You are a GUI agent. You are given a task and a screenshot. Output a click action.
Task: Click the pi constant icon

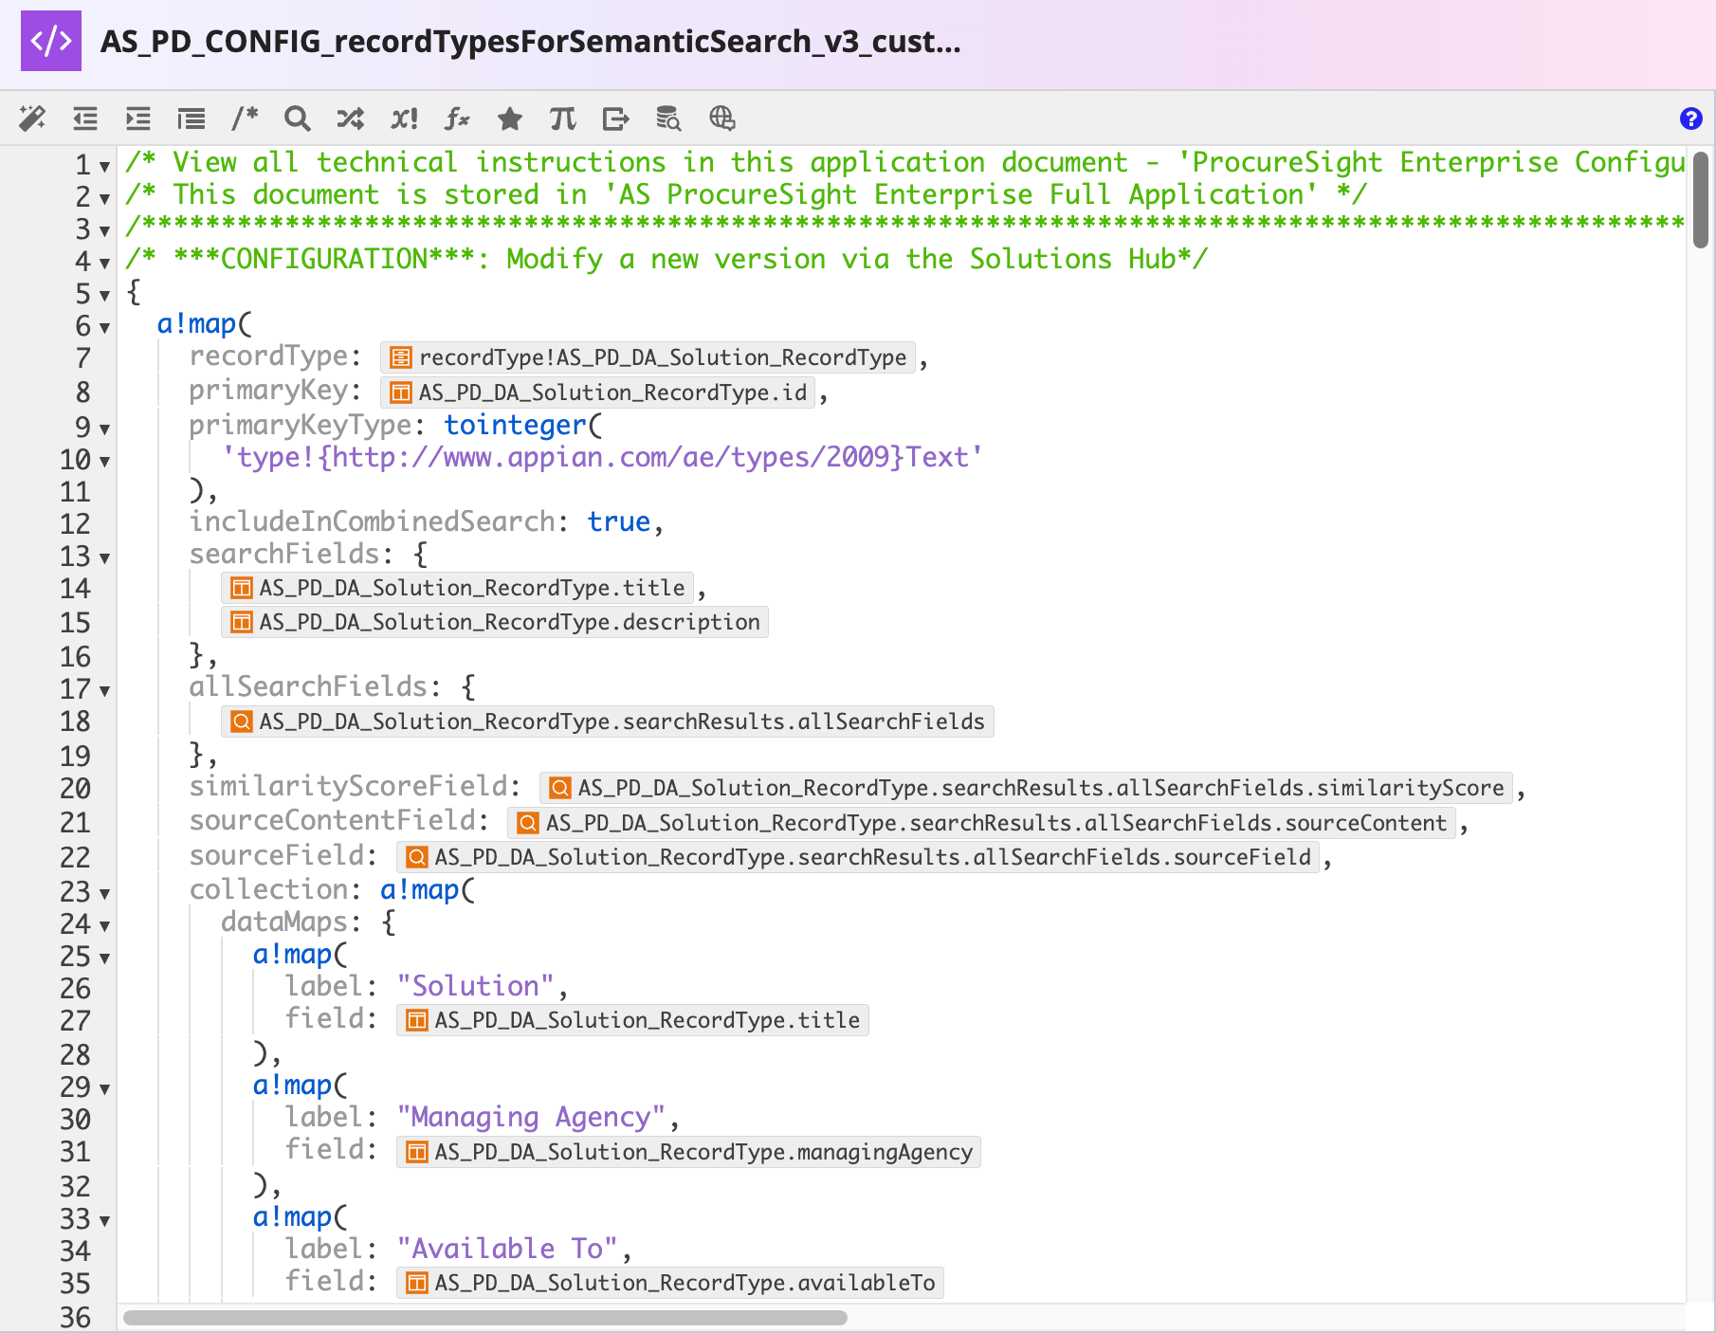point(563,119)
